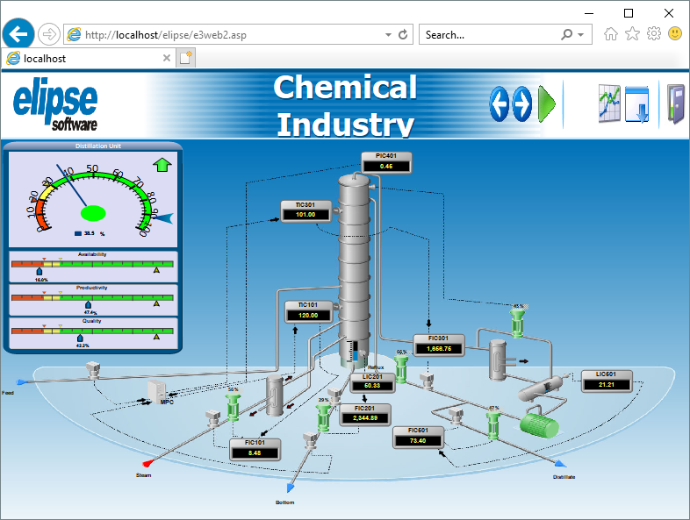The height and width of the screenshot is (520, 690).
Task: Select the FIC201 controller readout
Action: (365, 414)
